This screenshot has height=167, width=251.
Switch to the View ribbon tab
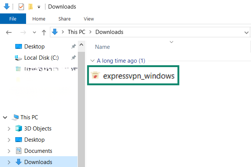click(89, 19)
